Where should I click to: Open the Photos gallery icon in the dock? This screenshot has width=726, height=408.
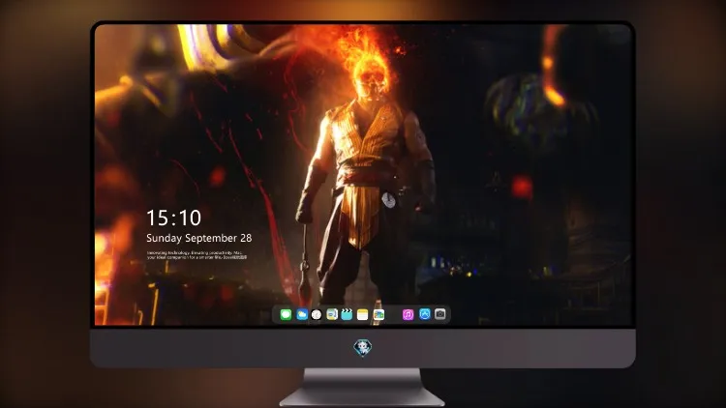[x=378, y=314]
